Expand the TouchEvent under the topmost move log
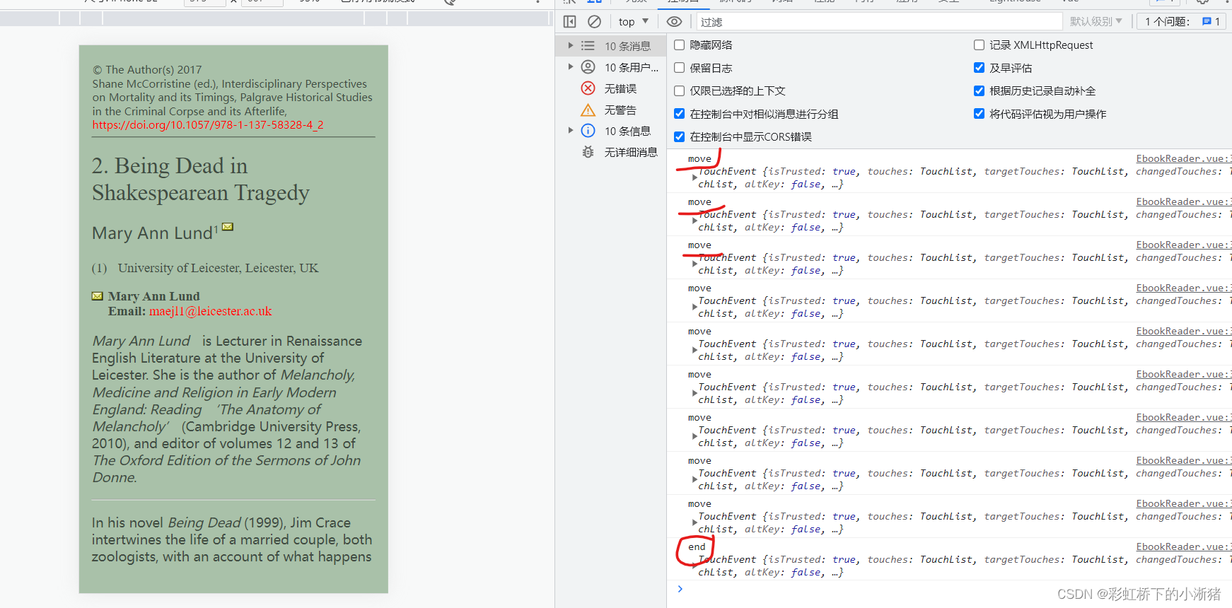1232x608 pixels. pos(695,177)
